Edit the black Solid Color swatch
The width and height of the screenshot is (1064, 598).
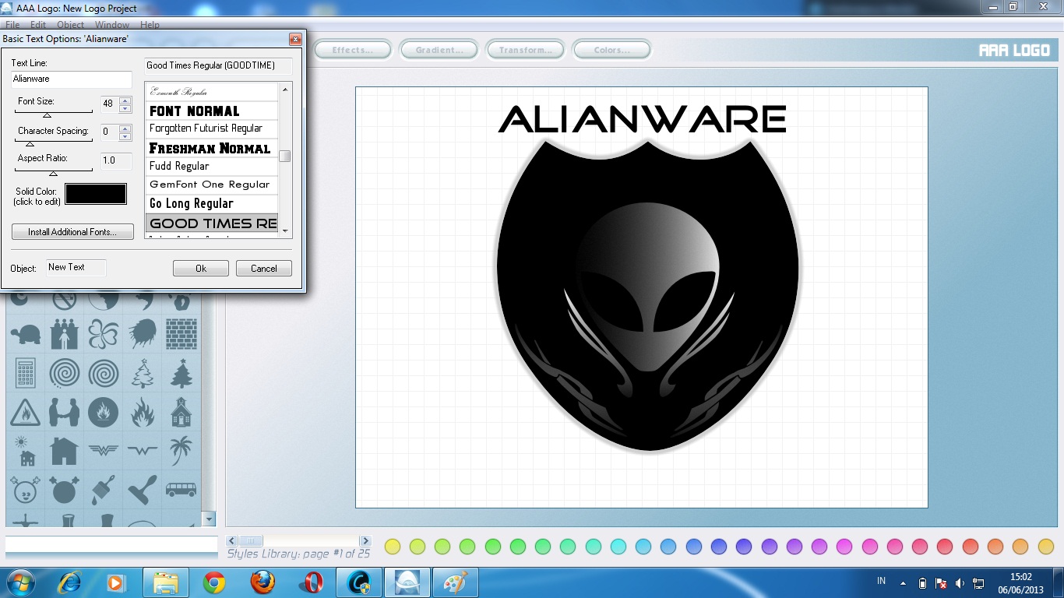96,194
